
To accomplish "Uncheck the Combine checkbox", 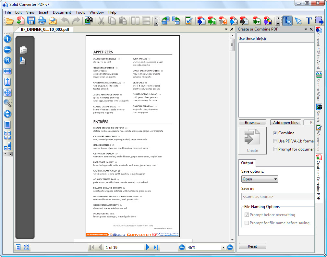I will [275, 133].
